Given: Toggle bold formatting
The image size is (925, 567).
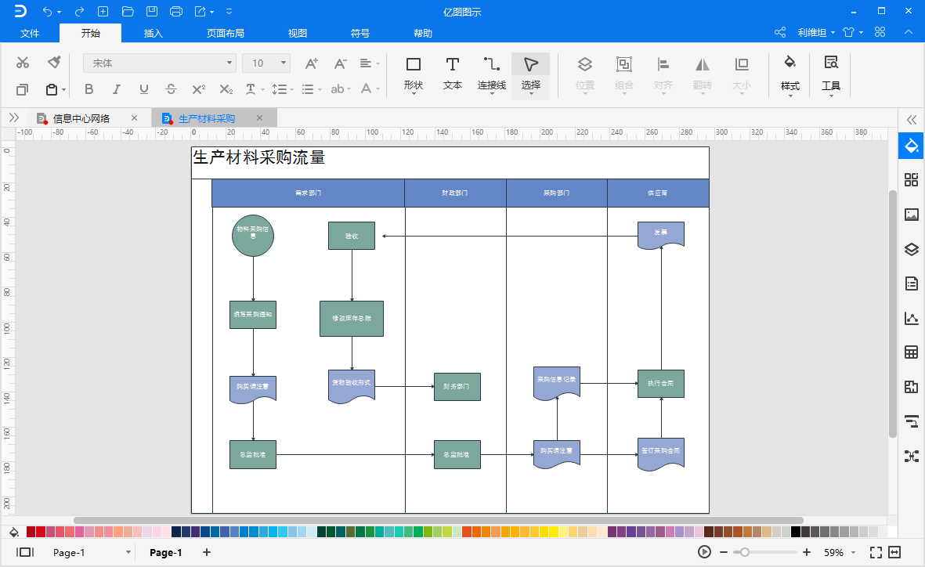Looking at the screenshot, I should (89, 89).
